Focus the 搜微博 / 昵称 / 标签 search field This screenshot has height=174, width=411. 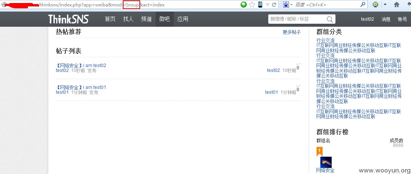click(298, 19)
